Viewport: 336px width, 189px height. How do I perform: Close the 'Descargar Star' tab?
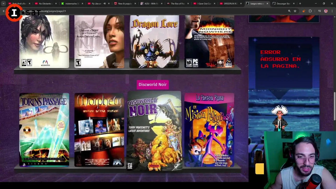tap(294, 4)
